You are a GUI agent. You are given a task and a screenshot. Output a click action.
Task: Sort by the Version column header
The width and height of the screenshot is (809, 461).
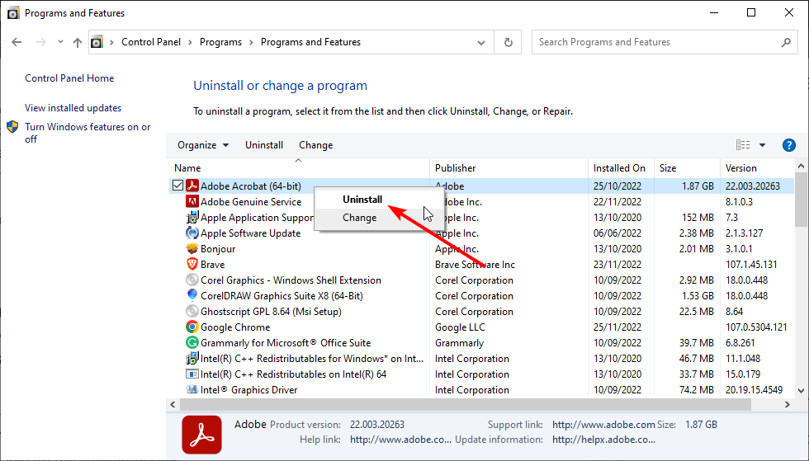coord(758,168)
